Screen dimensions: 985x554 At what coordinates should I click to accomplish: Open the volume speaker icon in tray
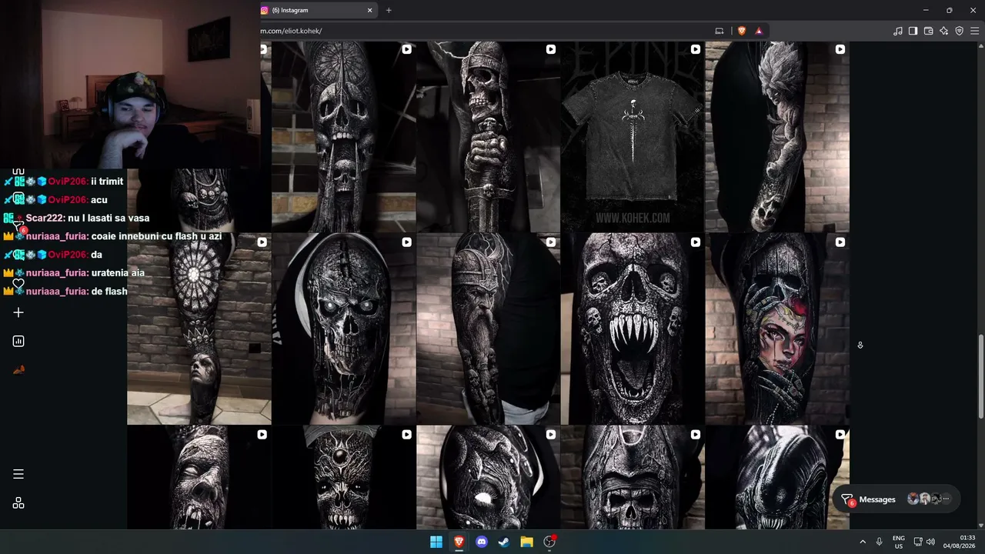[x=930, y=542]
